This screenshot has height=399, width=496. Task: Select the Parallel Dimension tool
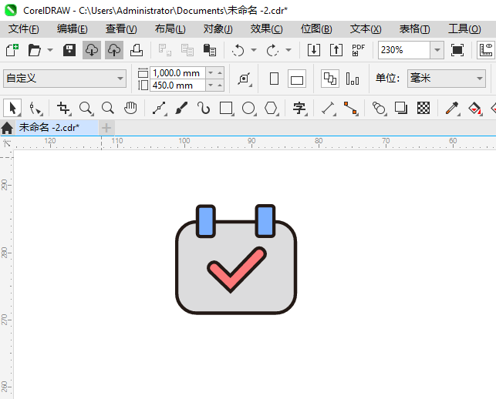click(329, 108)
